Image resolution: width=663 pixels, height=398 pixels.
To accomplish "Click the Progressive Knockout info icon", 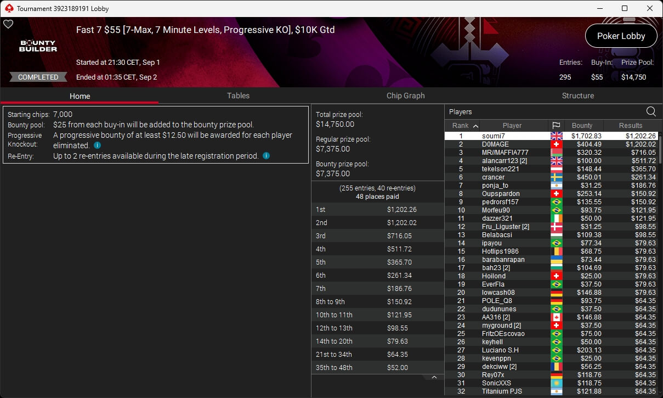I will coord(97,145).
